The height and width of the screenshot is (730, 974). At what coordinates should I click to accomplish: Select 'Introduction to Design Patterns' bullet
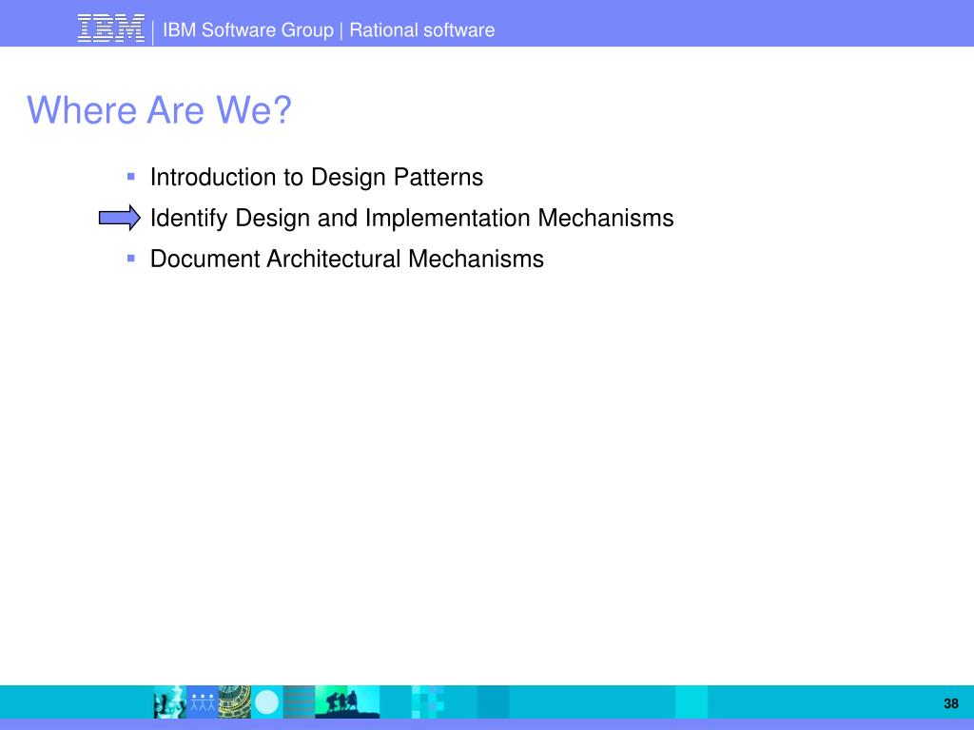coord(316,177)
